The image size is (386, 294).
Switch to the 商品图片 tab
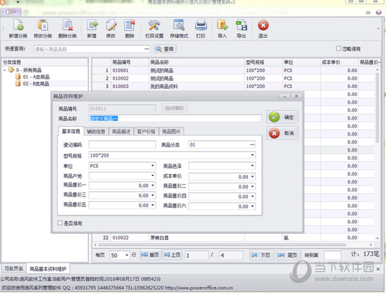coord(171,131)
